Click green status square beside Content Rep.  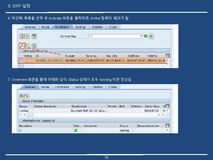click(x=146, y=36)
